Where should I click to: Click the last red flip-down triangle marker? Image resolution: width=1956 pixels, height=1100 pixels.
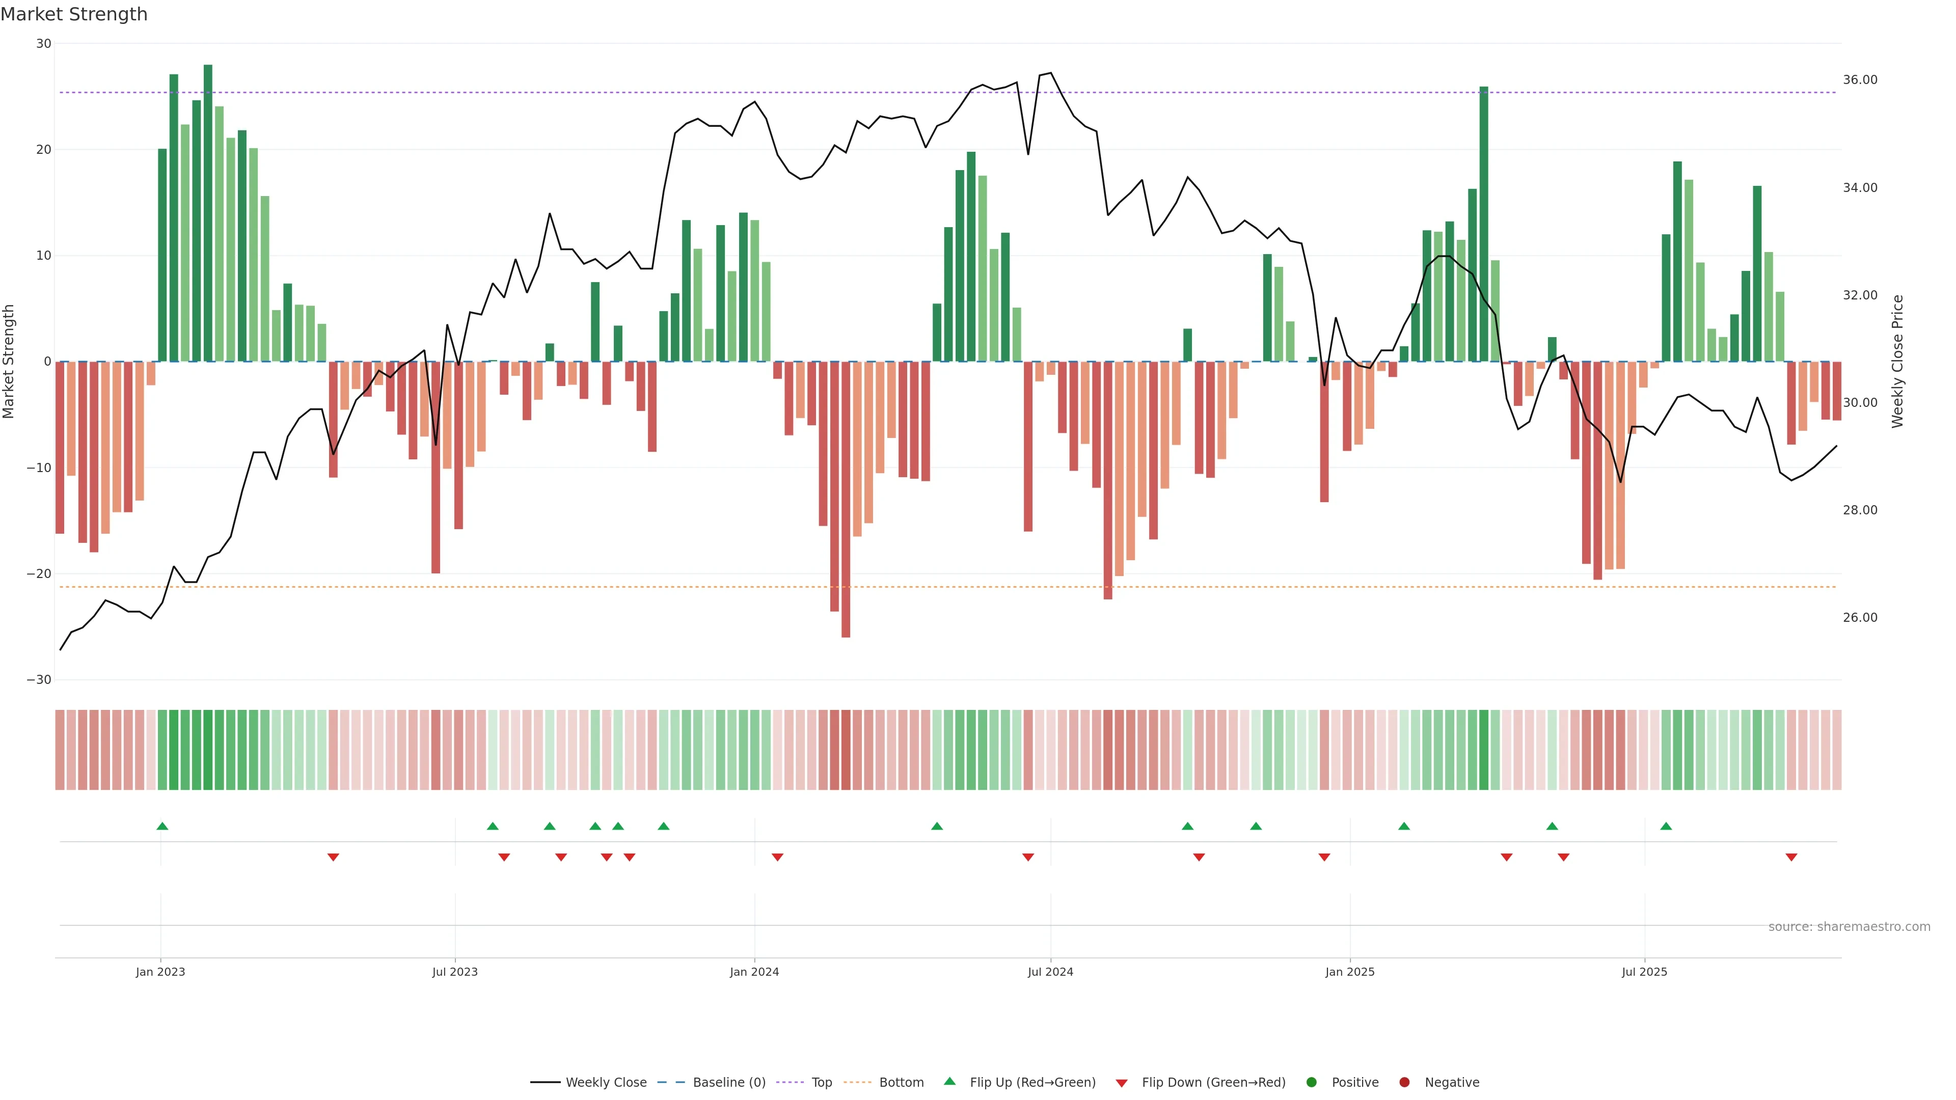[x=1791, y=857]
